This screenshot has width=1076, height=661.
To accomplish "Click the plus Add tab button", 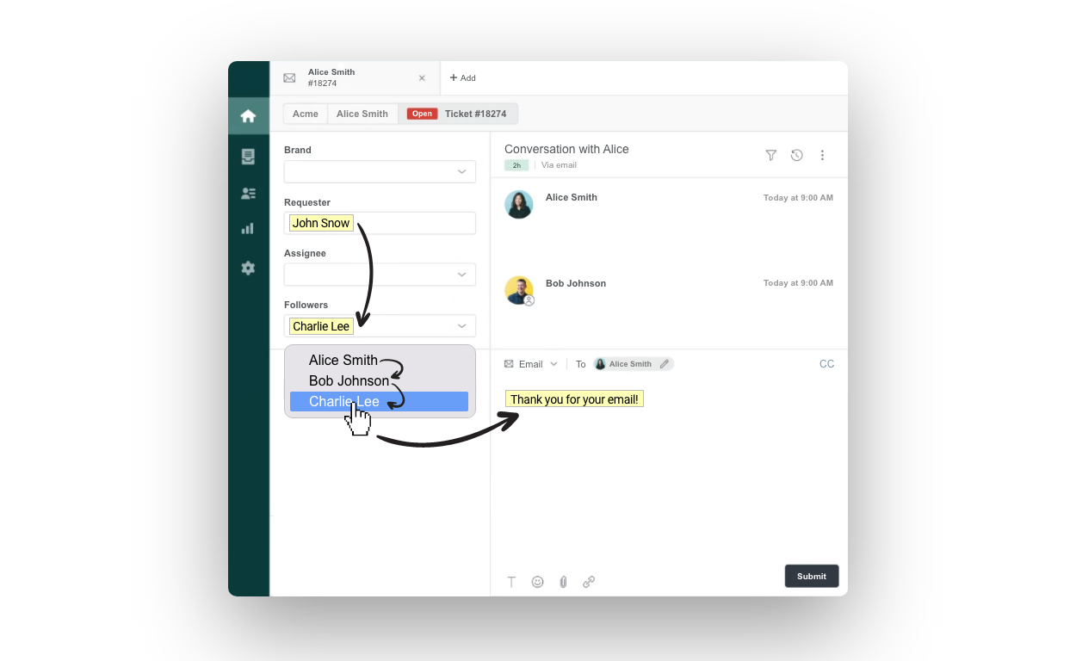I will click(x=462, y=78).
